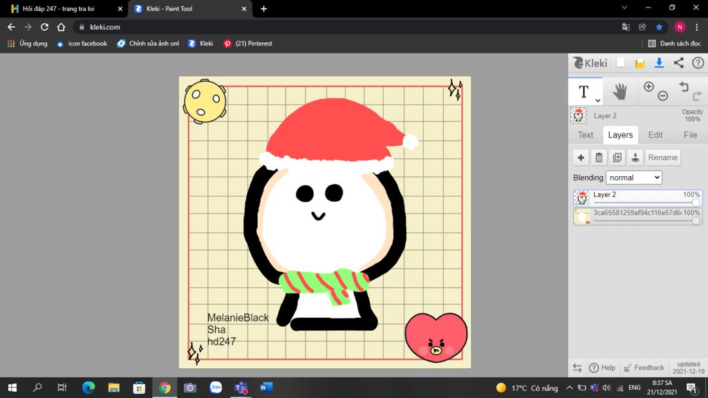Flip the toolbar side with arrows icon
708x398 pixels.
(577, 368)
